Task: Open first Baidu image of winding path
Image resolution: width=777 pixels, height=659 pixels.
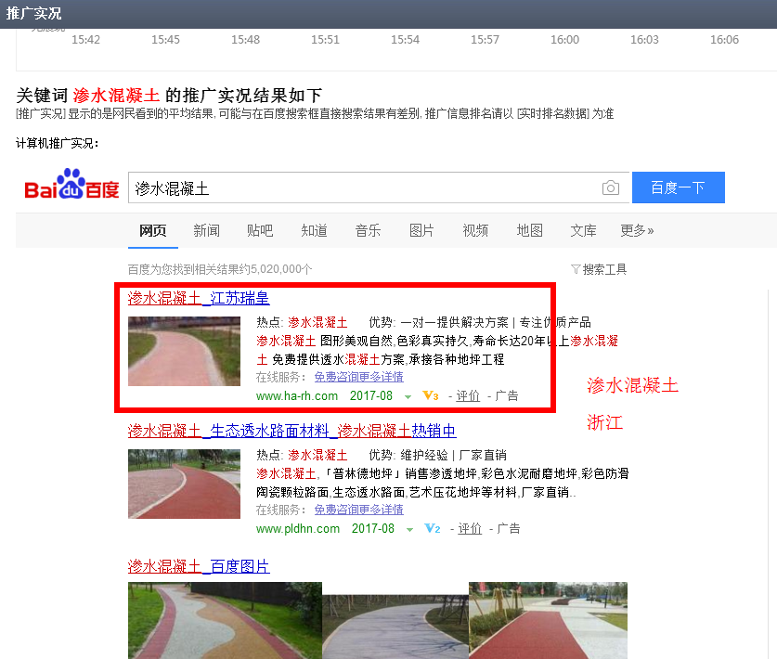Action: pyautogui.click(x=225, y=620)
